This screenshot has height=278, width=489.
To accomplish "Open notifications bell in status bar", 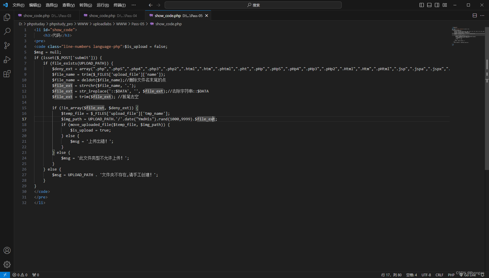I will pos(482,275).
